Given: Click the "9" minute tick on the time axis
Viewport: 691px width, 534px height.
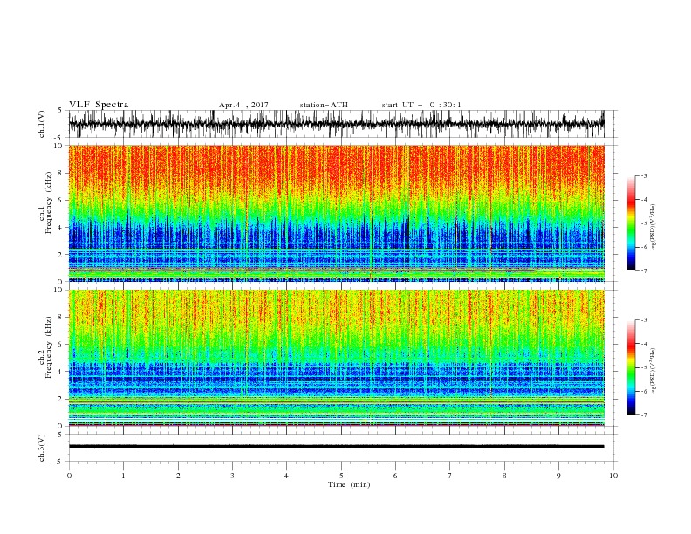Looking at the screenshot, I should coord(558,476).
